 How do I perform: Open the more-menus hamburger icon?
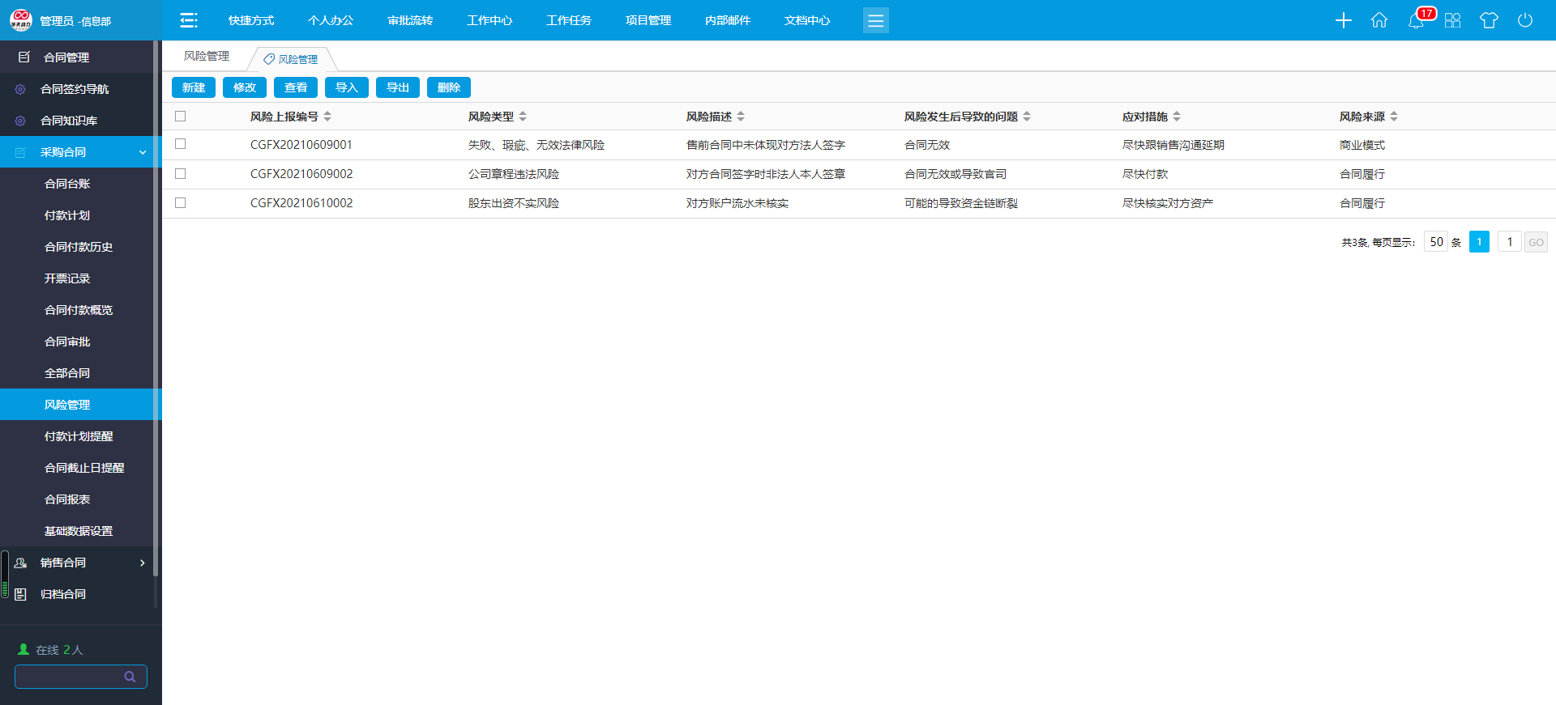point(875,20)
